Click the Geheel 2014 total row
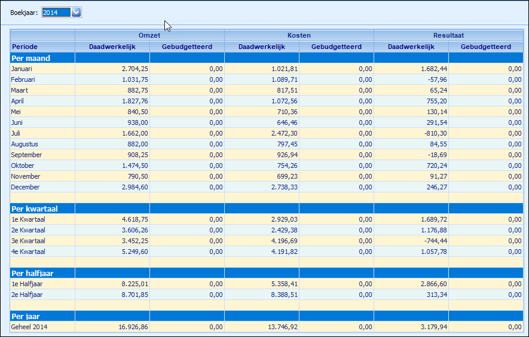529x337 pixels. pyautogui.click(x=267, y=327)
